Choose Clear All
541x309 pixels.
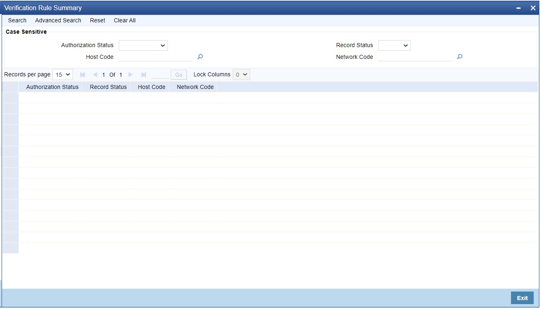point(125,20)
